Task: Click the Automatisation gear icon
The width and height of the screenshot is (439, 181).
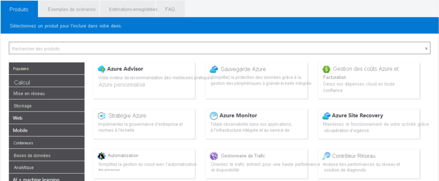Action: coord(102,156)
